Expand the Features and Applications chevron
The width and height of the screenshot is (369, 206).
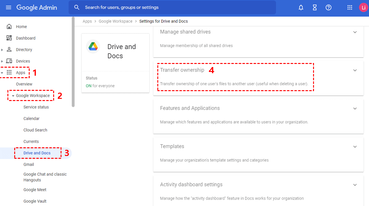click(x=355, y=108)
